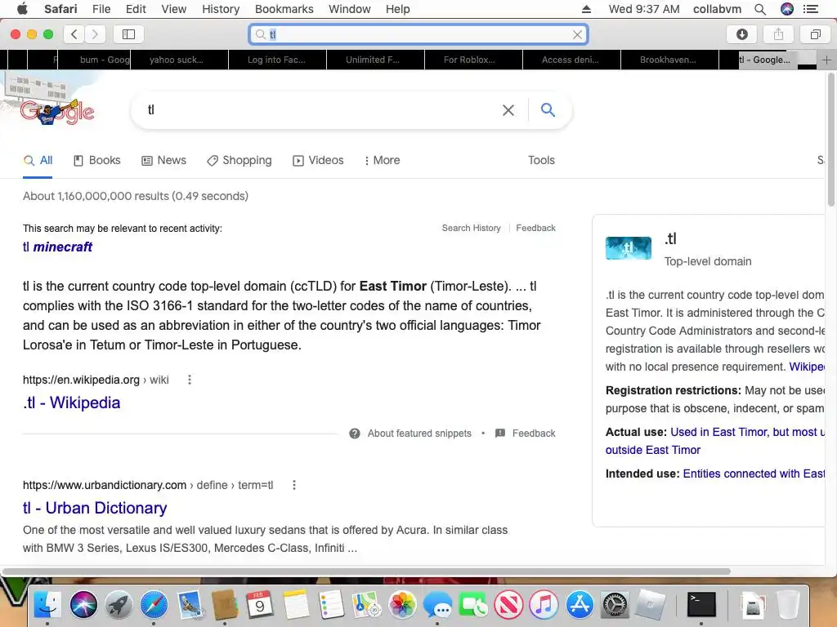The image size is (837, 627).
Task: Open Terminal from the Dock
Action: click(700, 605)
